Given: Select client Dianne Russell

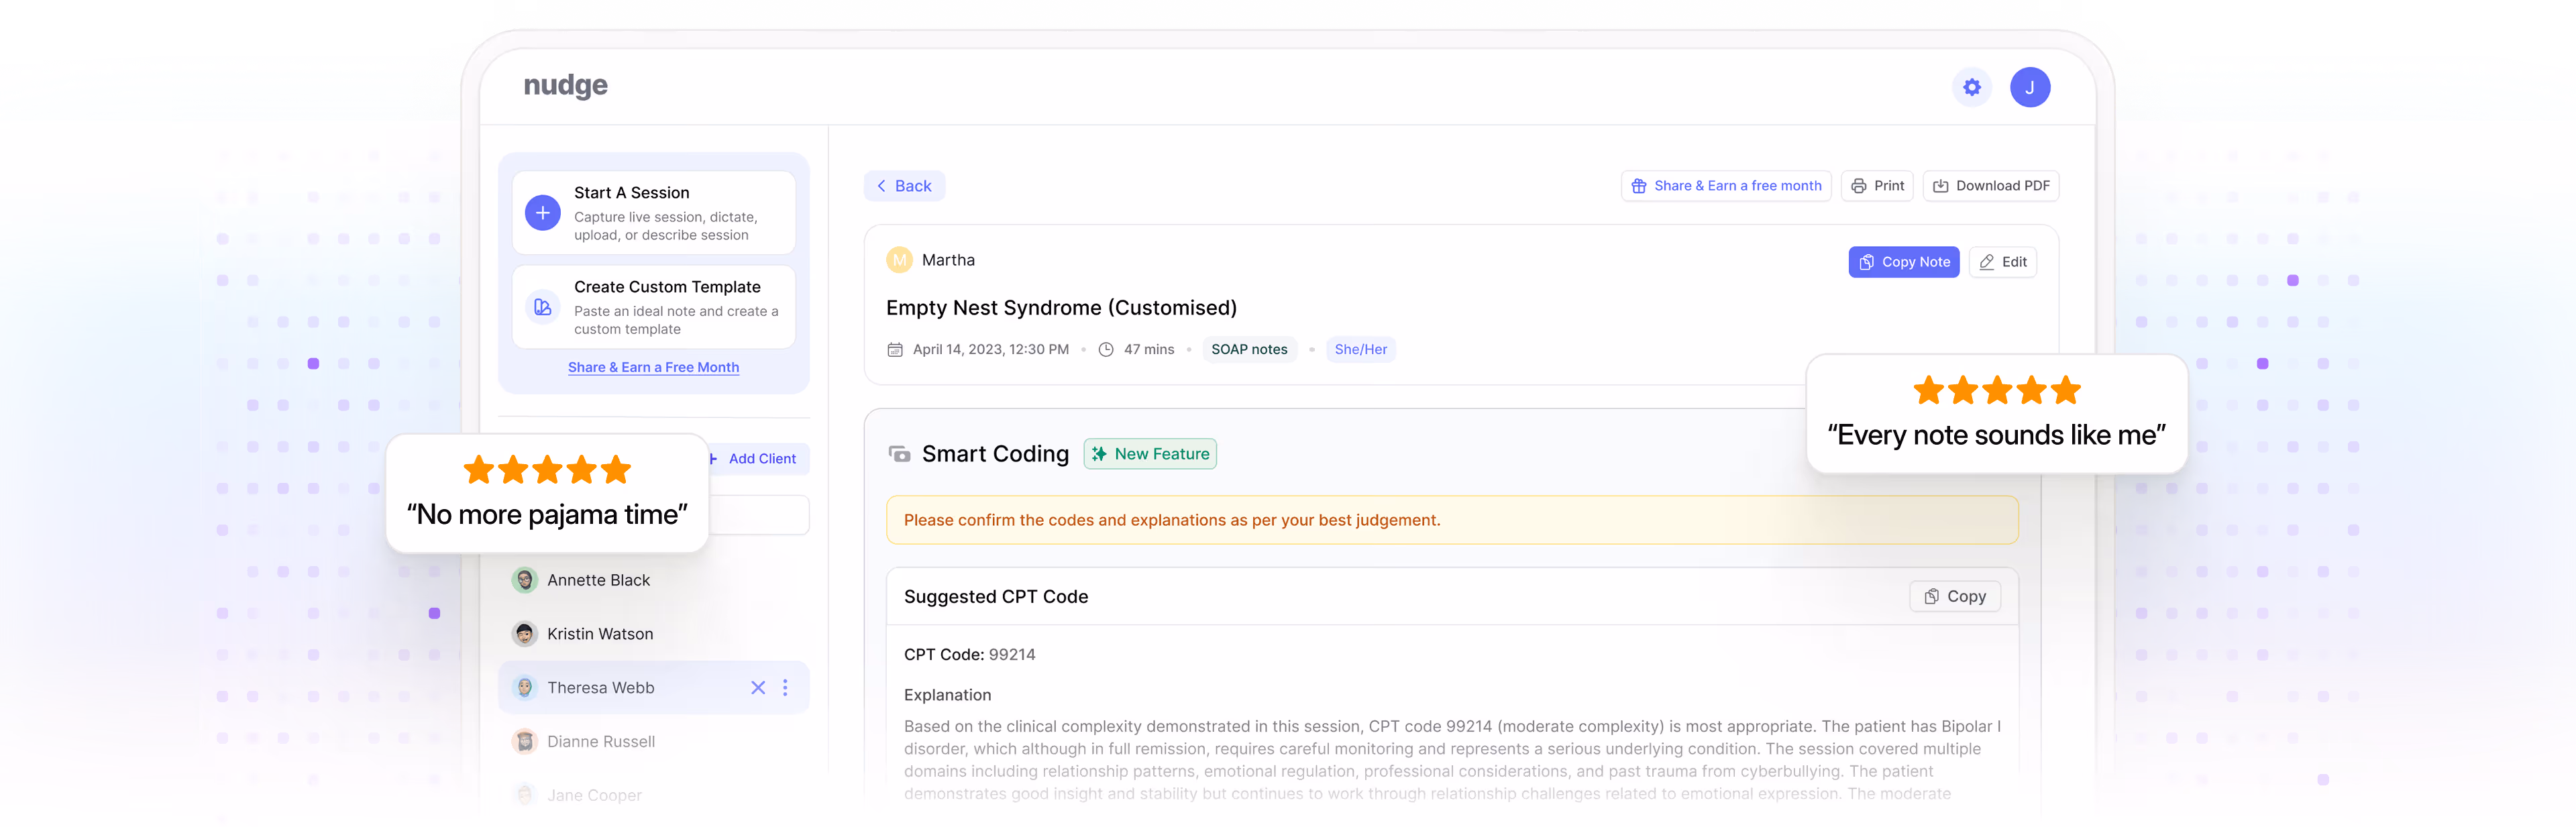Looking at the screenshot, I should pyautogui.click(x=653, y=742).
